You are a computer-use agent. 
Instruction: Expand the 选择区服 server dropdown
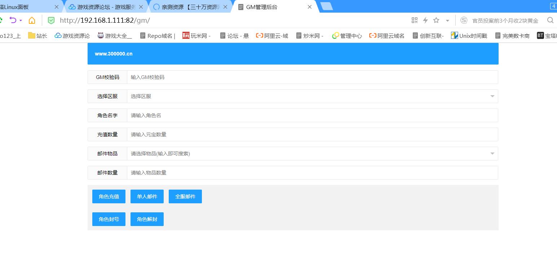coord(492,96)
